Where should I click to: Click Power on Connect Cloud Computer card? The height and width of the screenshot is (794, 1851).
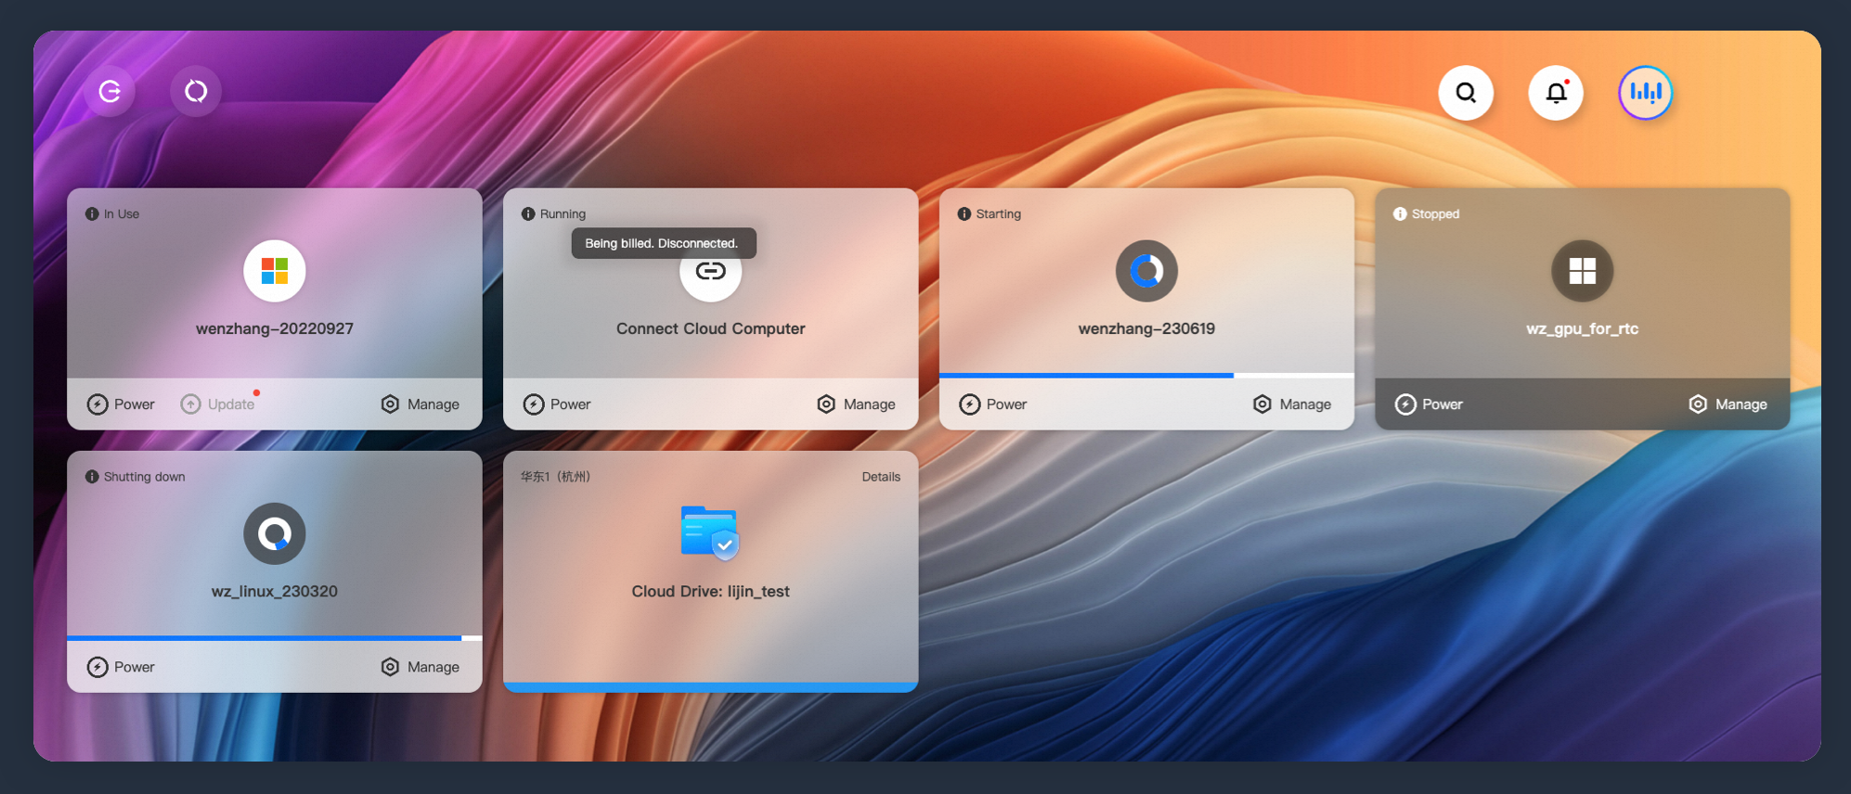(557, 404)
